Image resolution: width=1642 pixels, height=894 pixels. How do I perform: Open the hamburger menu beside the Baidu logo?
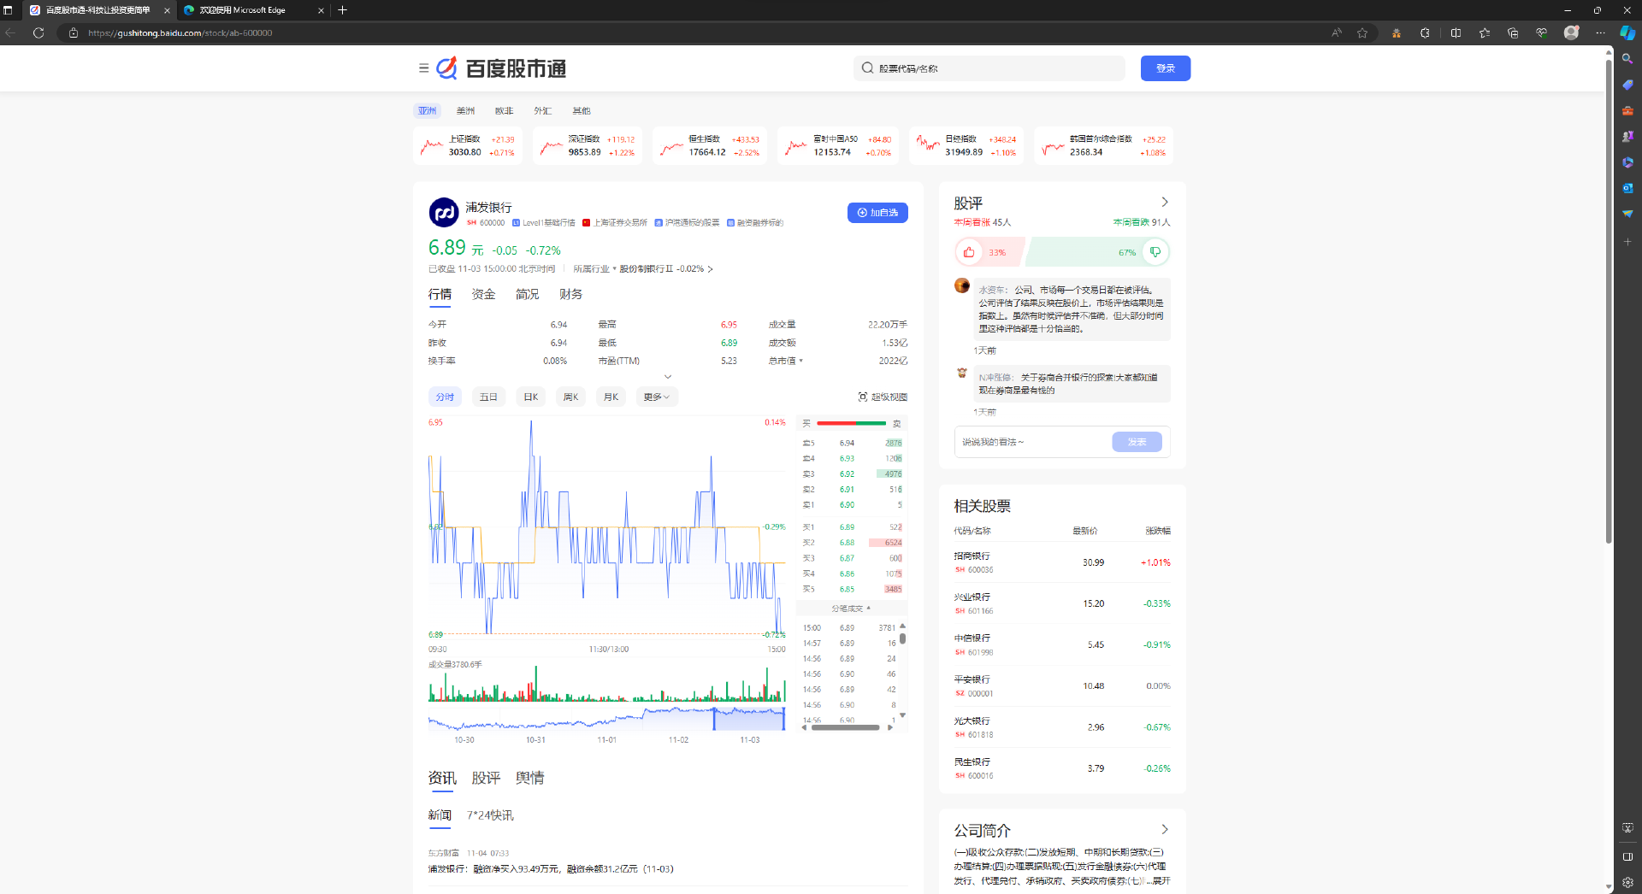pyautogui.click(x=423, y=68)
